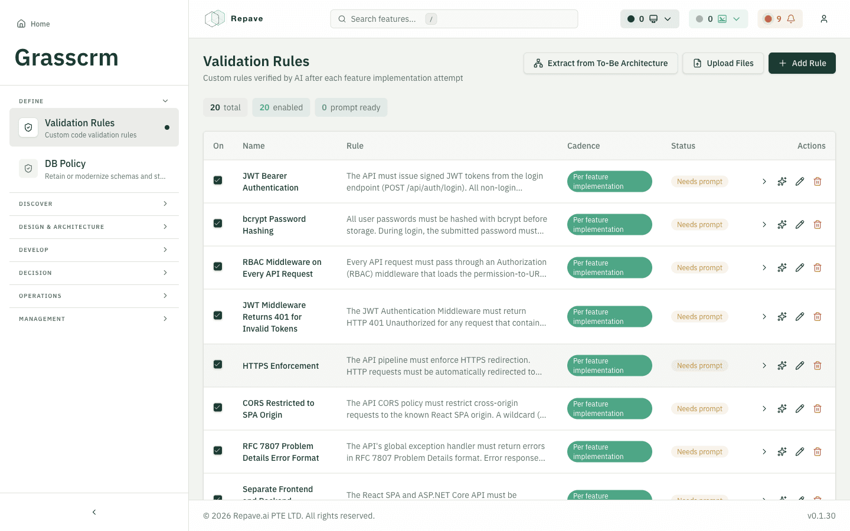Edit the RFC 7807 Problem Details rule
850x531 pixels.
click(x=800, y=452)
